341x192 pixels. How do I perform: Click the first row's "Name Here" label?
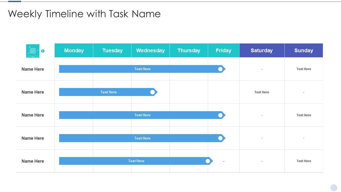tap(33, 69)
